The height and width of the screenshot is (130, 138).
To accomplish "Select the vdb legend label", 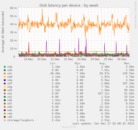I will coord(10,117).
